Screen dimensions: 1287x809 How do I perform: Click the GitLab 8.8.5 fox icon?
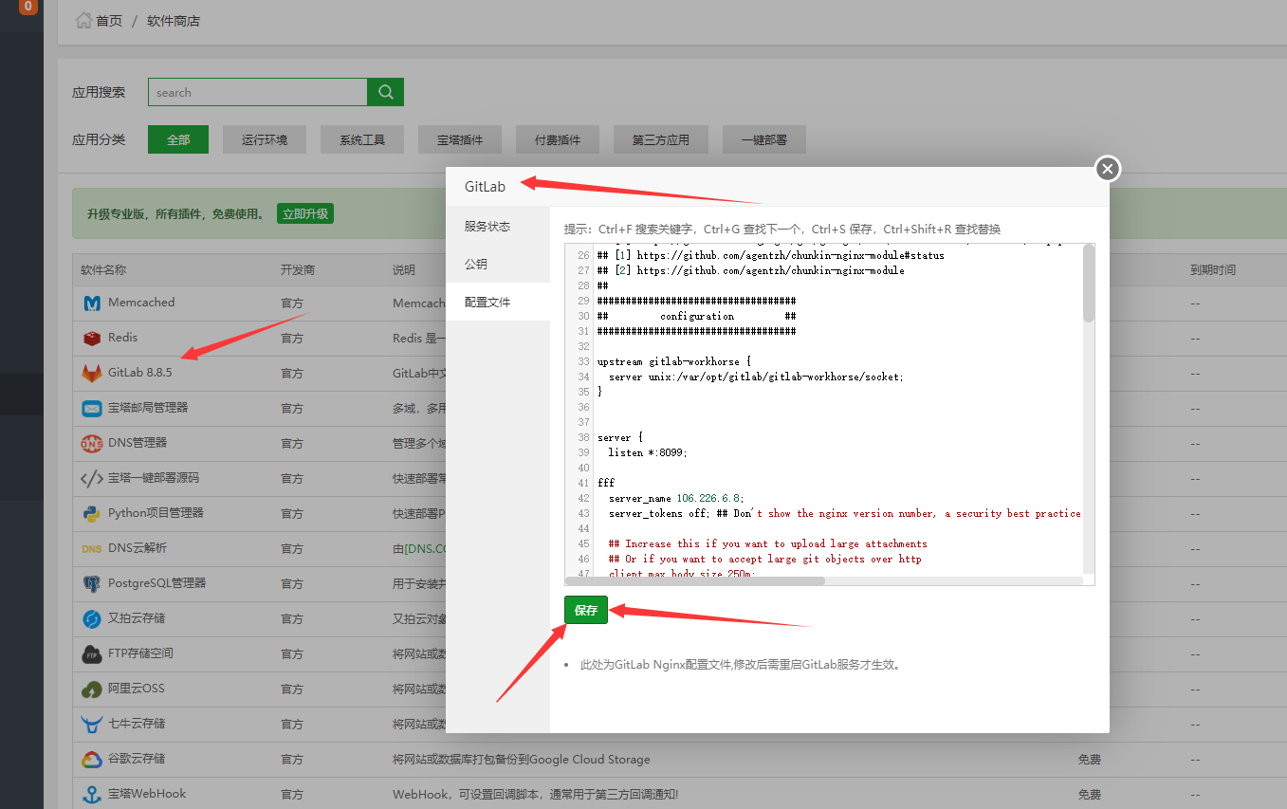[x=90, y=373]
